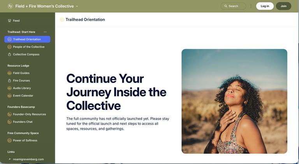Collapse the Founders Basecamp section heading
This screenshot has height=164, width=299.
click(21, 107)
